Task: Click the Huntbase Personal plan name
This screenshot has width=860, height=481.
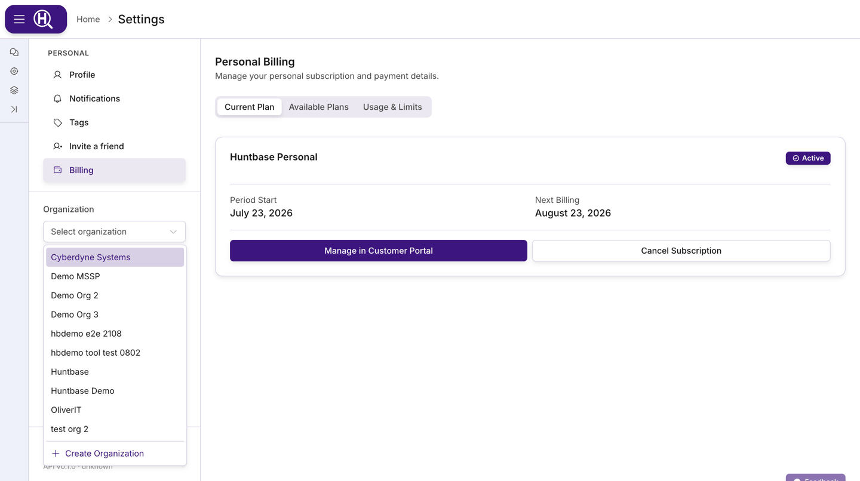Action: (x=274, y=157)
